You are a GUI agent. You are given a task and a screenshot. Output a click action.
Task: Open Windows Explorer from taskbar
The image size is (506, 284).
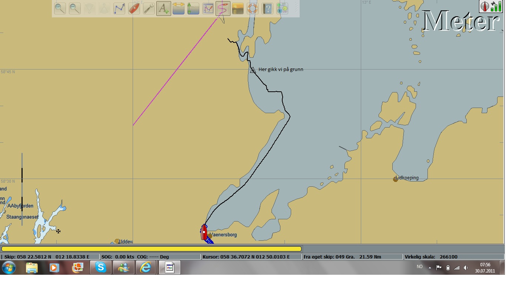pyautogui.click(x=32, y=267)
